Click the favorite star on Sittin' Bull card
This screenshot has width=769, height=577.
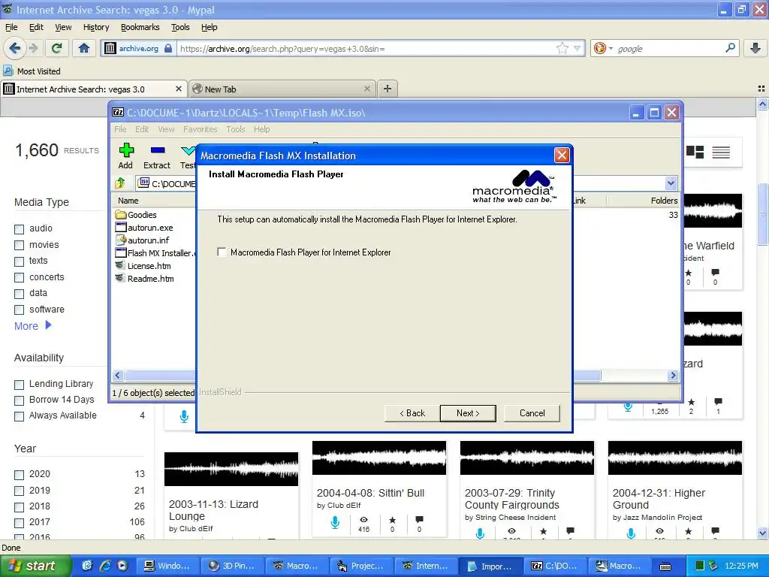392,520
